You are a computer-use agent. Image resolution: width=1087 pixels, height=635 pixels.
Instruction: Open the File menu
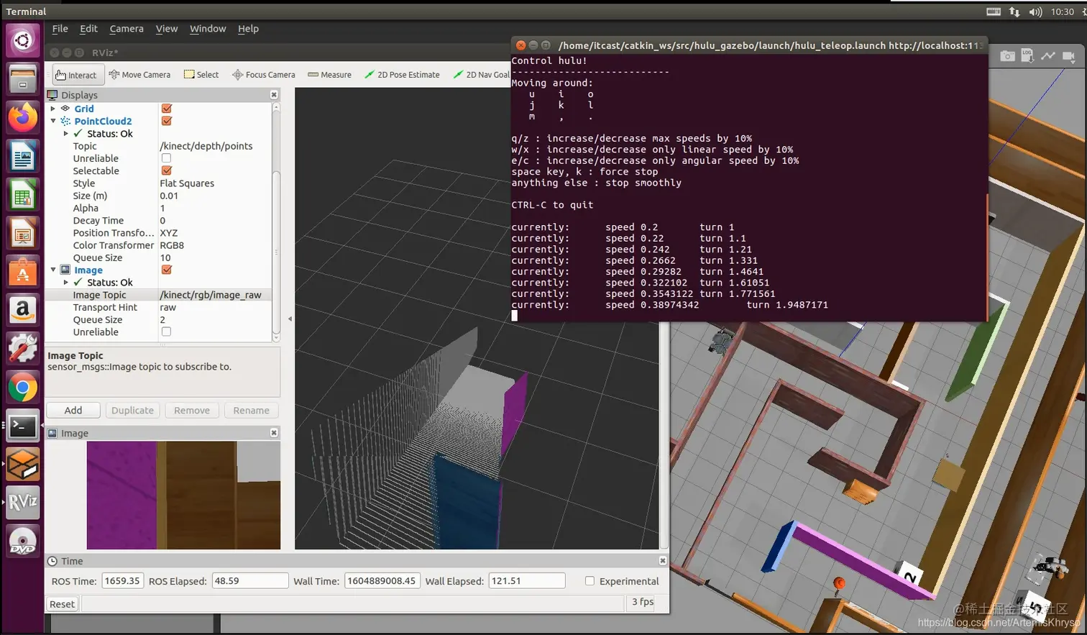coord(60,29)
